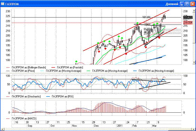Click the 2011 year label on time axis
196x131 pixels.
click(120, 126)
